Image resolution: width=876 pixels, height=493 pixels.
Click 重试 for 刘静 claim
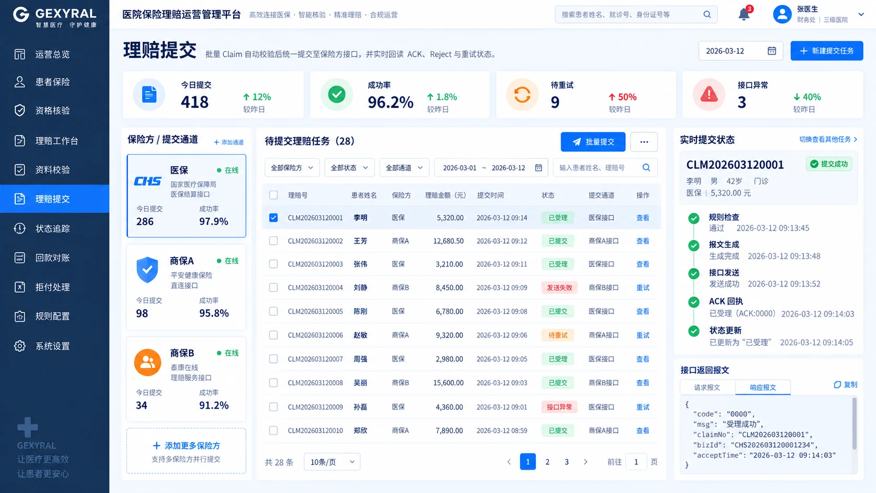click(x=643, y=288)
